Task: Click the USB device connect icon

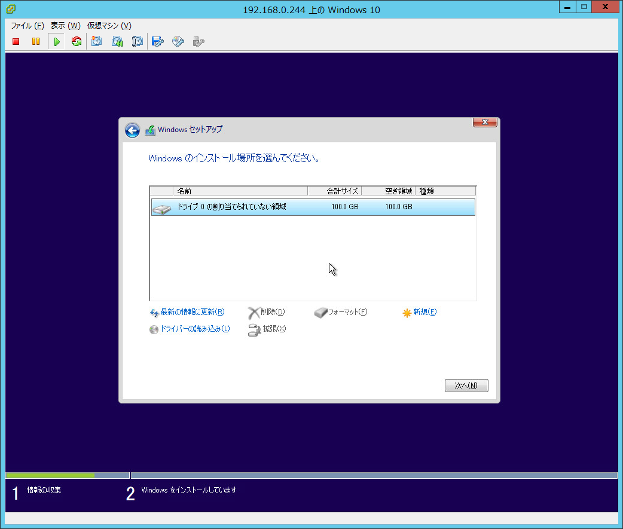Action: click(198, 41)
